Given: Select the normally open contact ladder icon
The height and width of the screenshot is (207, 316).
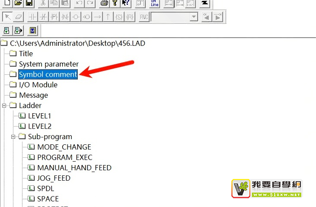Looking at the screenshot, I should click(33, 17).
